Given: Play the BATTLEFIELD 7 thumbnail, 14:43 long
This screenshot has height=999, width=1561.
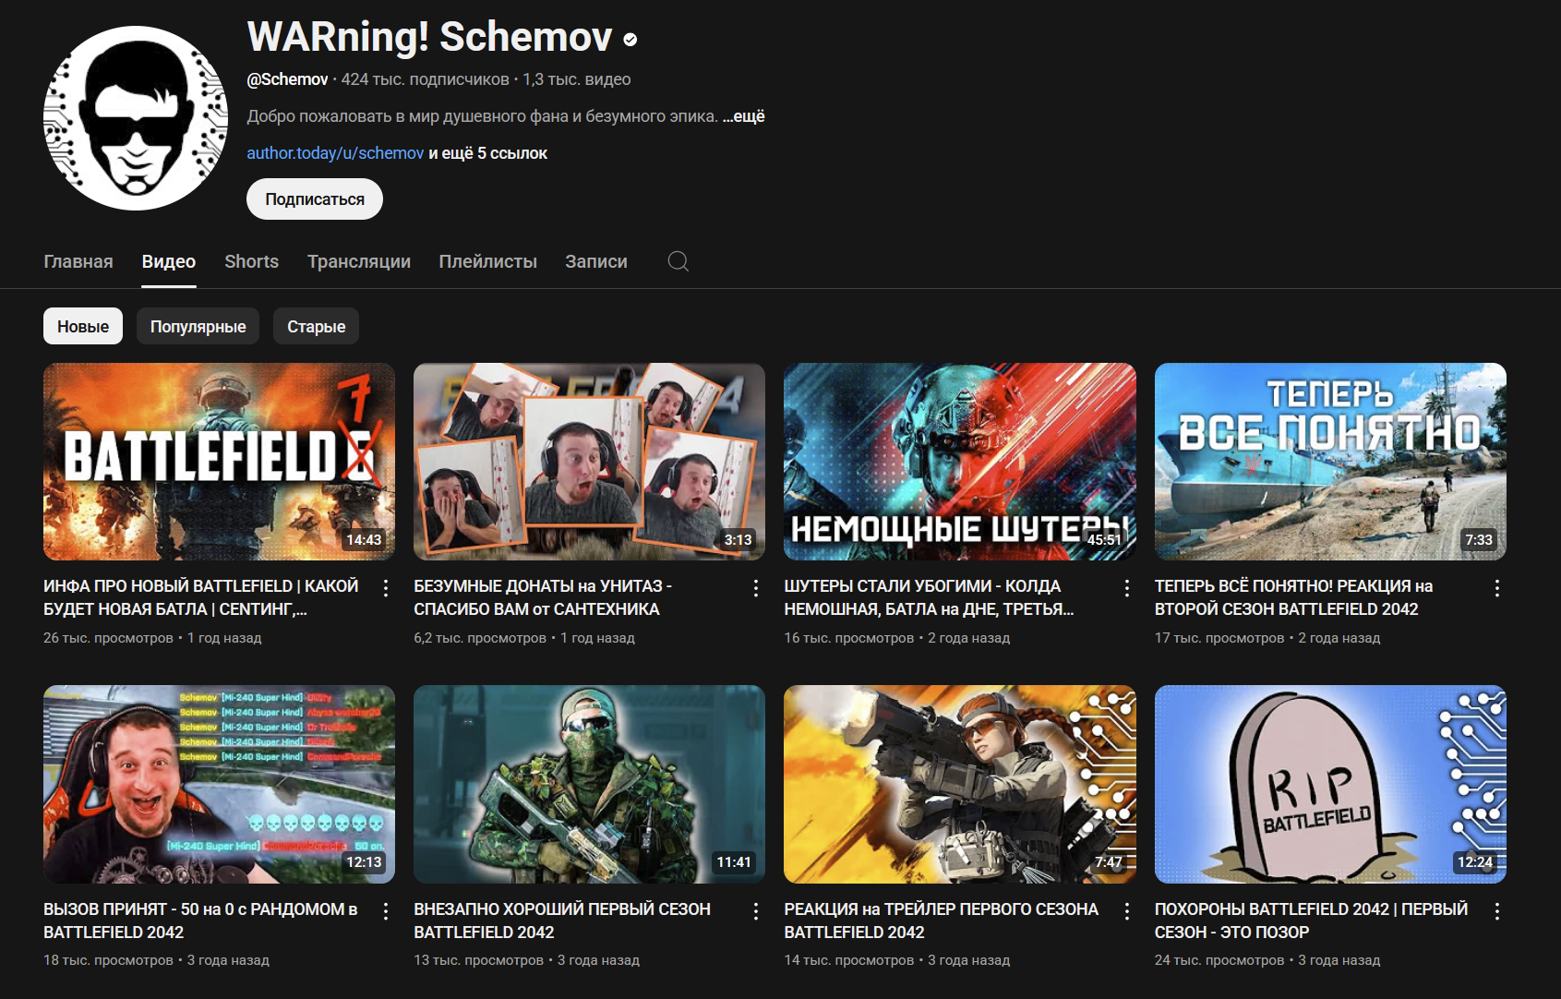Looking at the screenshot, I should [x=219, y=462].
